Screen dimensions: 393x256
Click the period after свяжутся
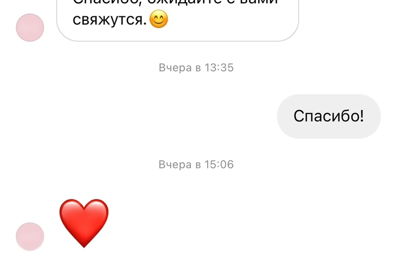coord(145,24)
